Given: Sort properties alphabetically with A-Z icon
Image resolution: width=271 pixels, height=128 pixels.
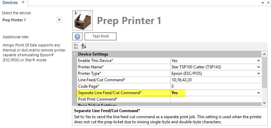Looking at the screenshot, I should [84, 46].
